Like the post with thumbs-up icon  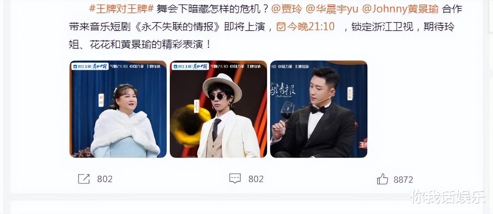pyautogui.click(x=382, y=179)
